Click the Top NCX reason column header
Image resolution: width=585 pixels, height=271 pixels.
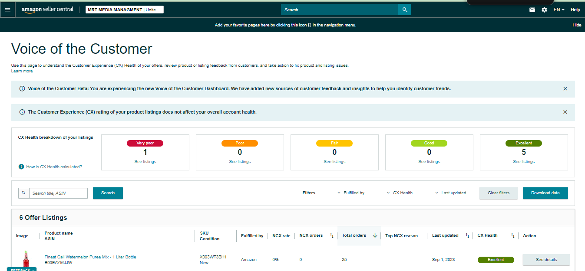coord(402,235)
